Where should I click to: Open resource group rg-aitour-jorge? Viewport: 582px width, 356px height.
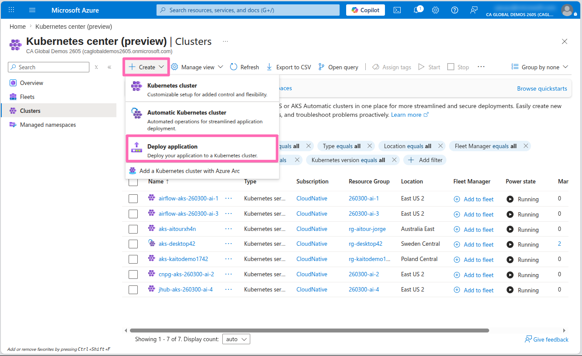point(367,229)
